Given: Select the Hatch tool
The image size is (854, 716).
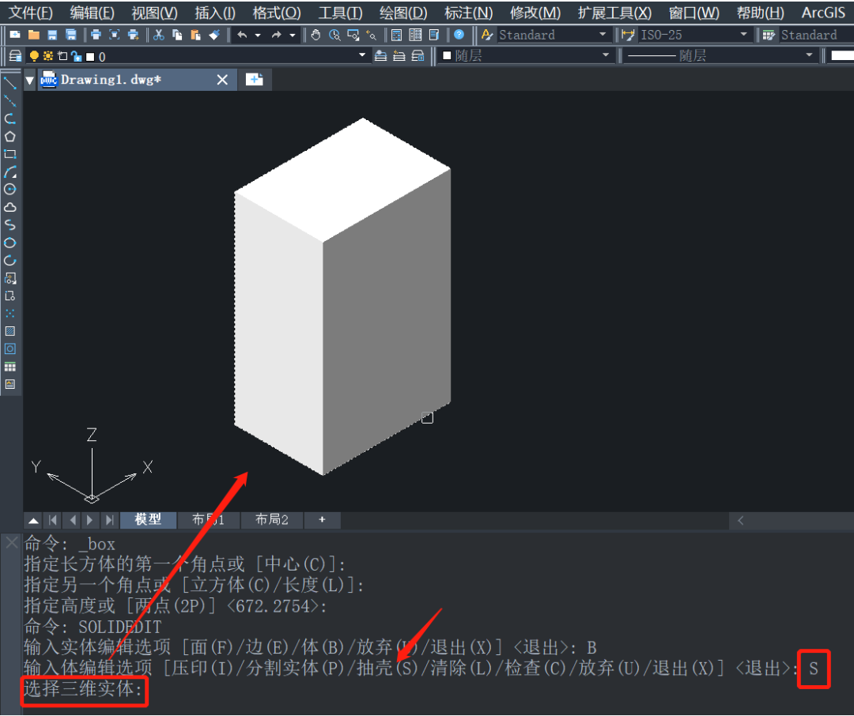Looking at the screenshot, I should pos(9,331).
